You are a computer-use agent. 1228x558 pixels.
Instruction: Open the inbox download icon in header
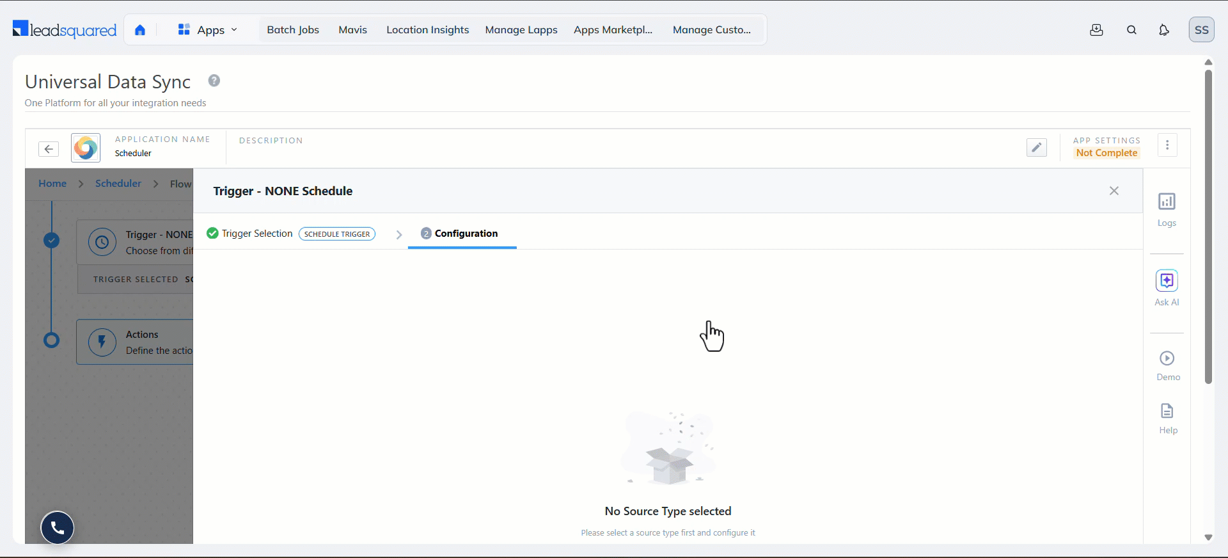click(x=1096, y=30)
